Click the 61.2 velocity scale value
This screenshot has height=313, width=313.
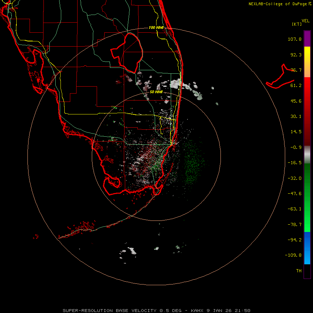click(x=296, y=86)
